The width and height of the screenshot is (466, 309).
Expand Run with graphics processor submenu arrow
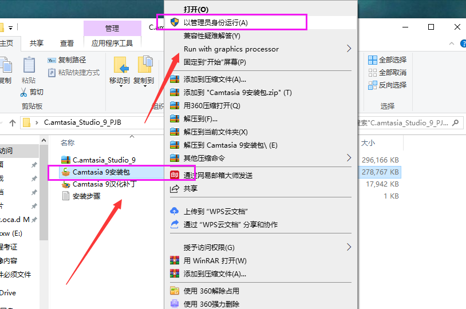(349, 49)
